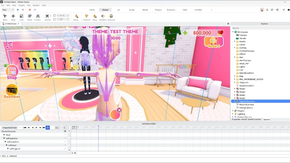Enable the rotate snapping checkbox (20°)

pos(54,19)
